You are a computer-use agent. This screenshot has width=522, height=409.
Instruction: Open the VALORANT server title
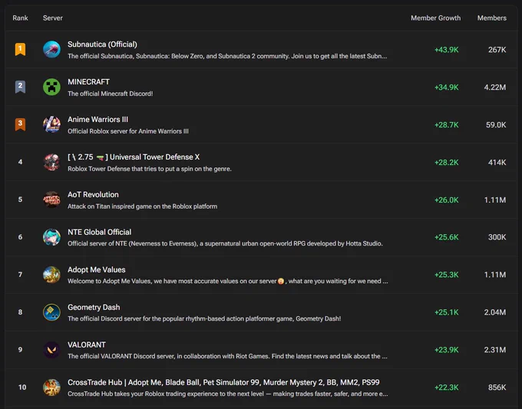(x=87, y=345)
